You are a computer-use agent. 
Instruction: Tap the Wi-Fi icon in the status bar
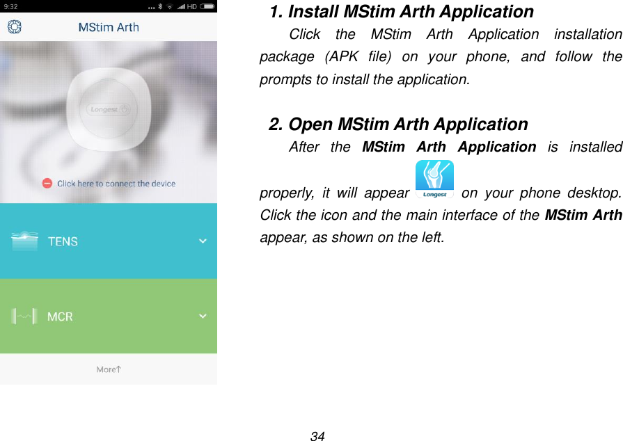[x=169, y=6]
